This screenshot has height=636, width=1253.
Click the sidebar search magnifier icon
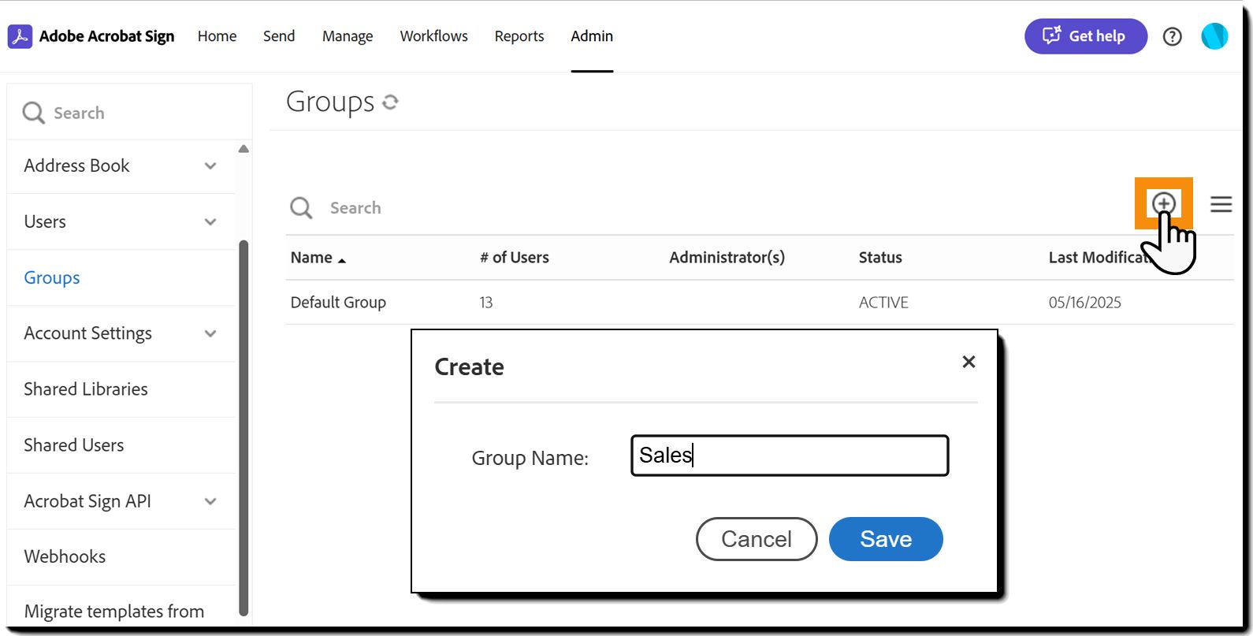(x=33, y=113)
